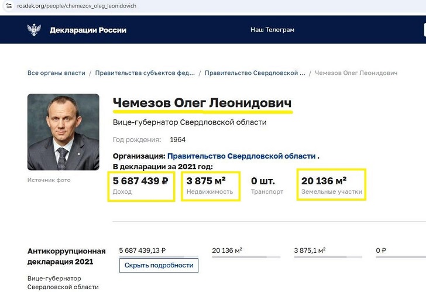The height and width of the screenshot is (292, 426).
Task: Select the Транспорт stat showing 0 шт.
Action: [266, 185]
